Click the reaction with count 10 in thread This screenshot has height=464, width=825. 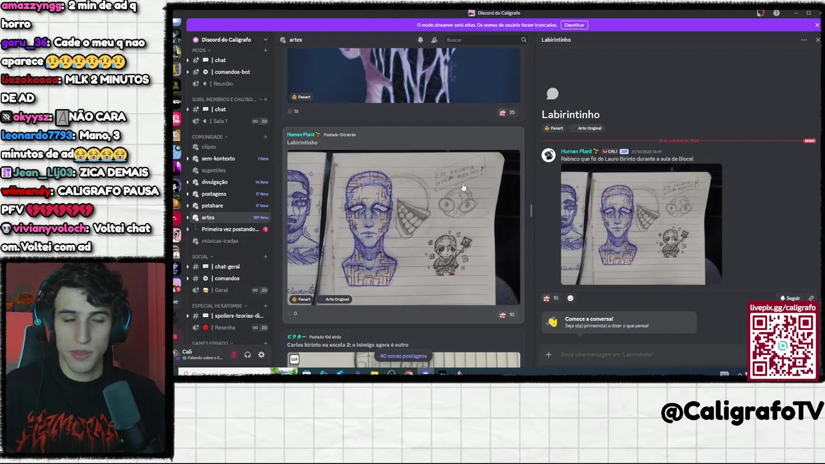[550, 298]
